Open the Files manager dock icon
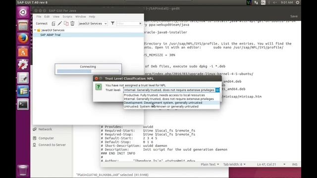317x178 pixels. pos(23,25)
